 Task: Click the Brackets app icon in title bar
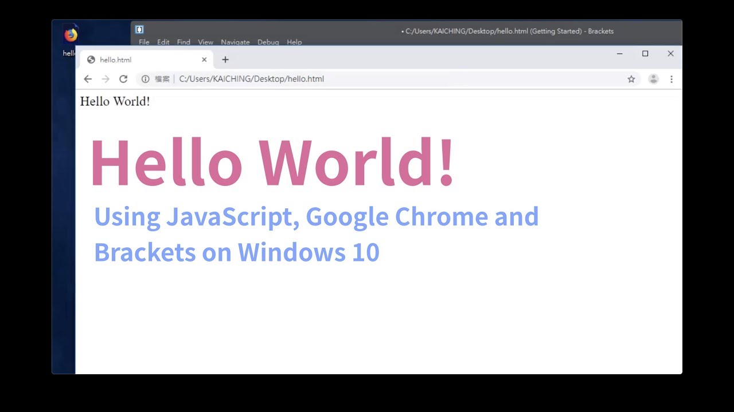[x=139, y=29]
